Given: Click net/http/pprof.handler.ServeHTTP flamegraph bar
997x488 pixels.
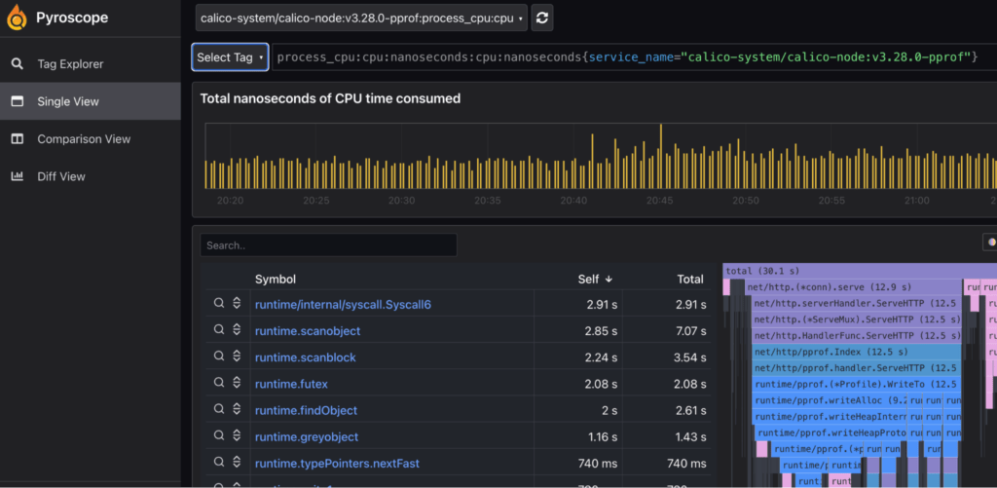Looking at the screenshot, I should tap(857, 368).
